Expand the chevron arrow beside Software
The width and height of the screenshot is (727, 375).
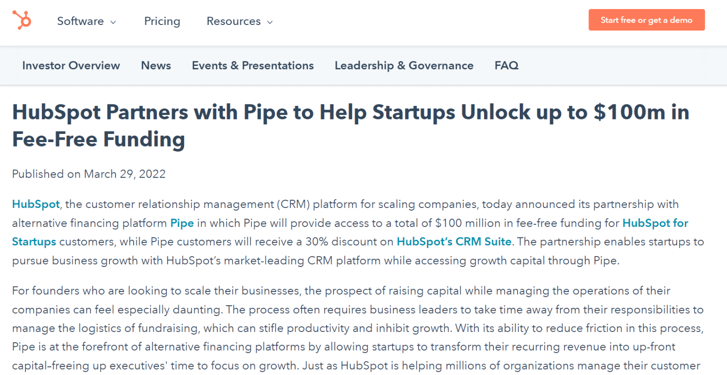click(x=114, y=22)
